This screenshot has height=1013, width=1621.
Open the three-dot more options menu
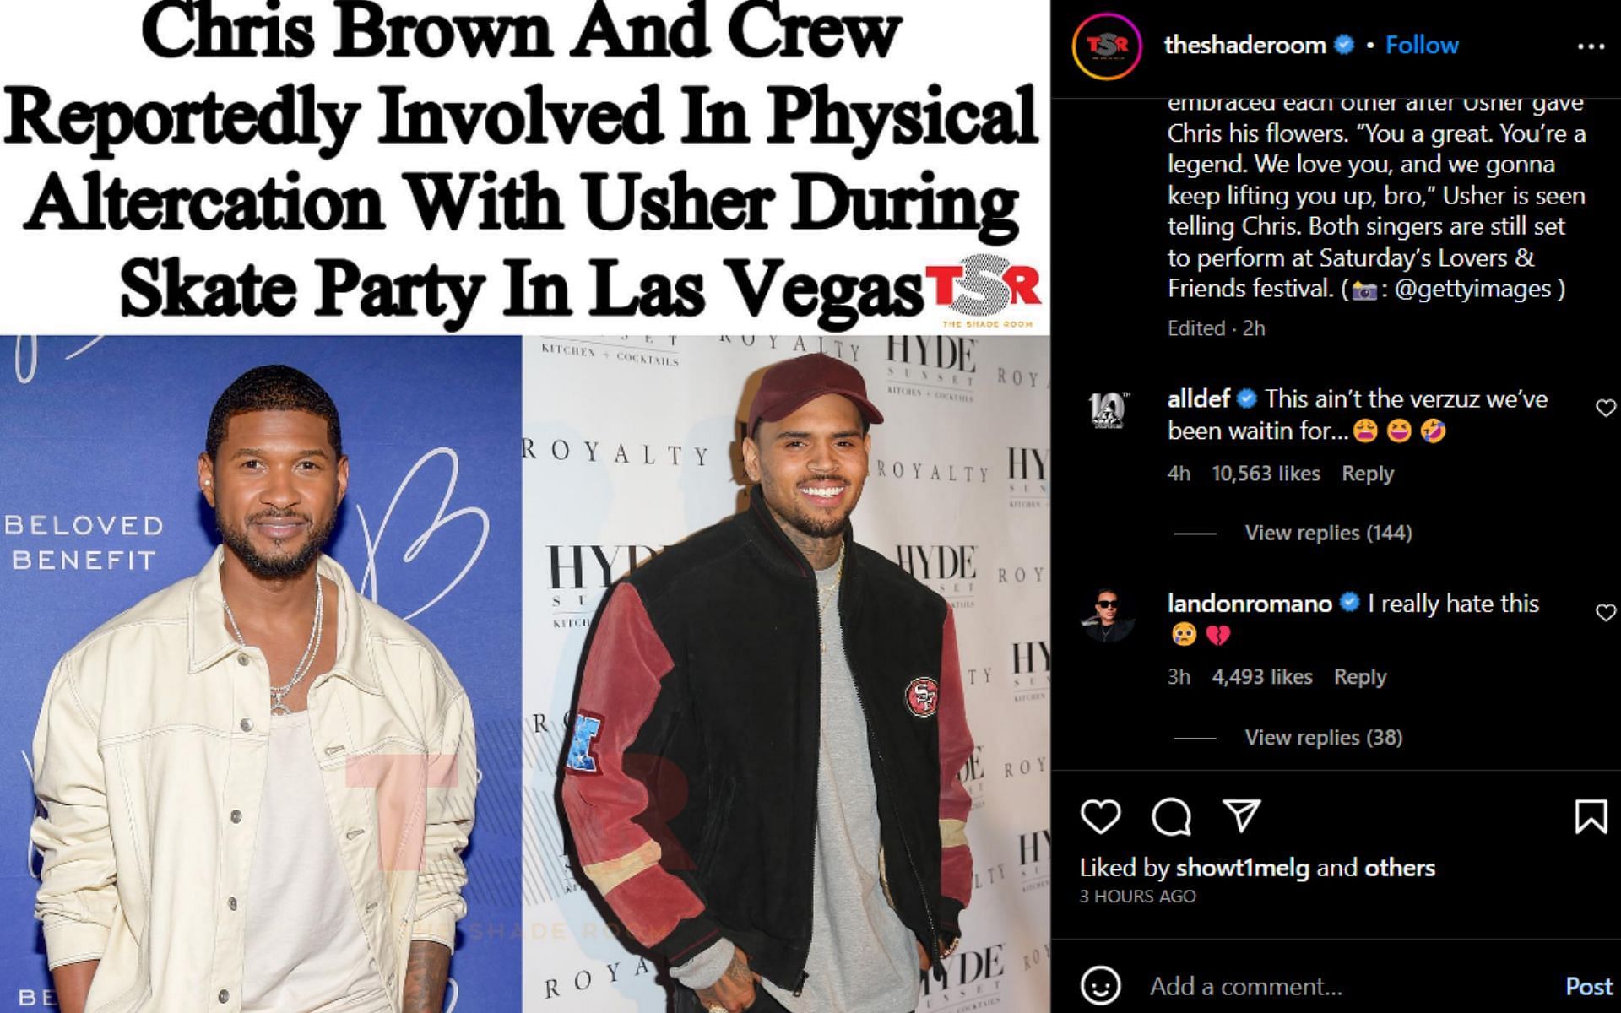tap(1591, 46)
